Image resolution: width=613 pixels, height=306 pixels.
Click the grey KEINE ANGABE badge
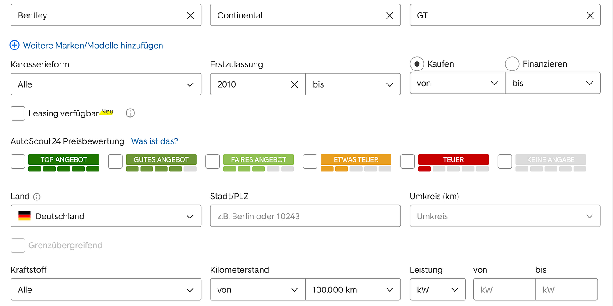[x=551, y=159]
